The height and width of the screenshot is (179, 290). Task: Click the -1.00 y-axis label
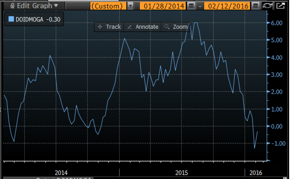pos(278,143)
